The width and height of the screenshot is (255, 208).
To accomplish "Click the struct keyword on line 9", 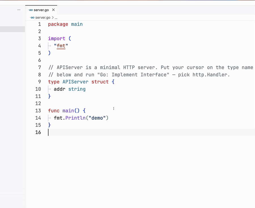I will (100, 82).
